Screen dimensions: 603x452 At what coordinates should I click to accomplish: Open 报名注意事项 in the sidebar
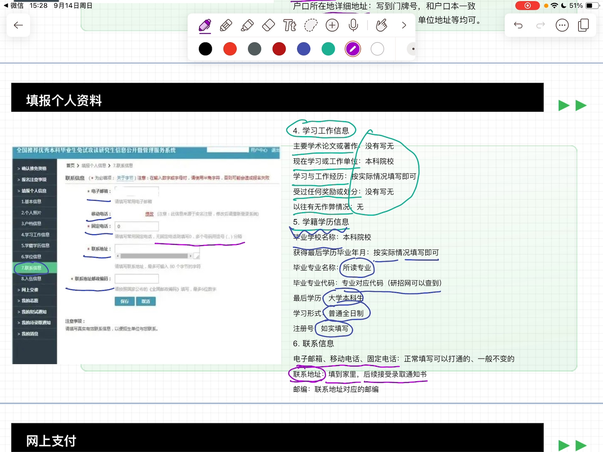pos(34,180)
